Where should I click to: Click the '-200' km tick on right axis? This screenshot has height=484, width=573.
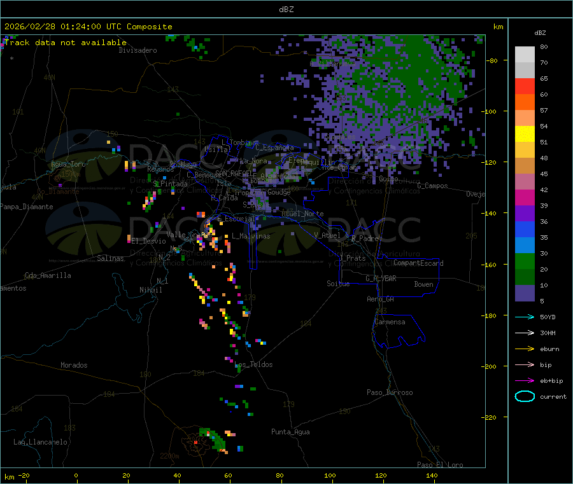point(488,366)
